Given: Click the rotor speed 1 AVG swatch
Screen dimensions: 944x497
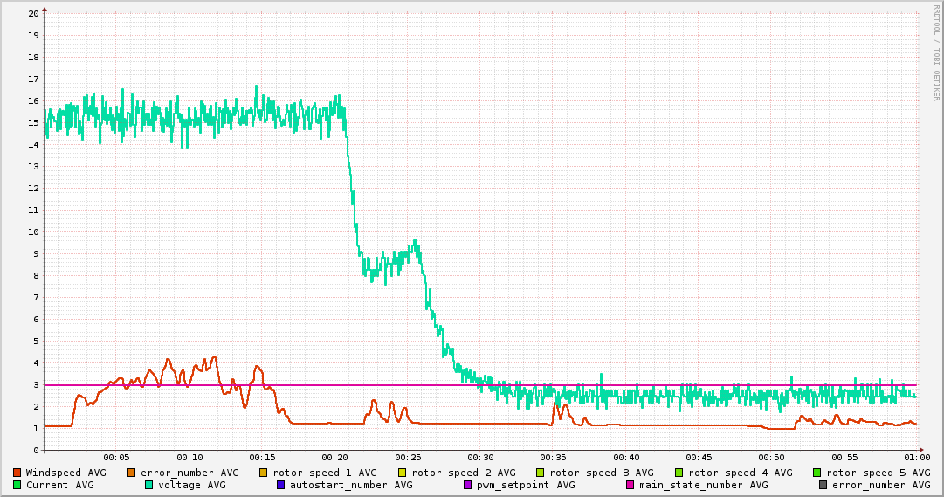Looking at the screenshot, I should [264, 473].
